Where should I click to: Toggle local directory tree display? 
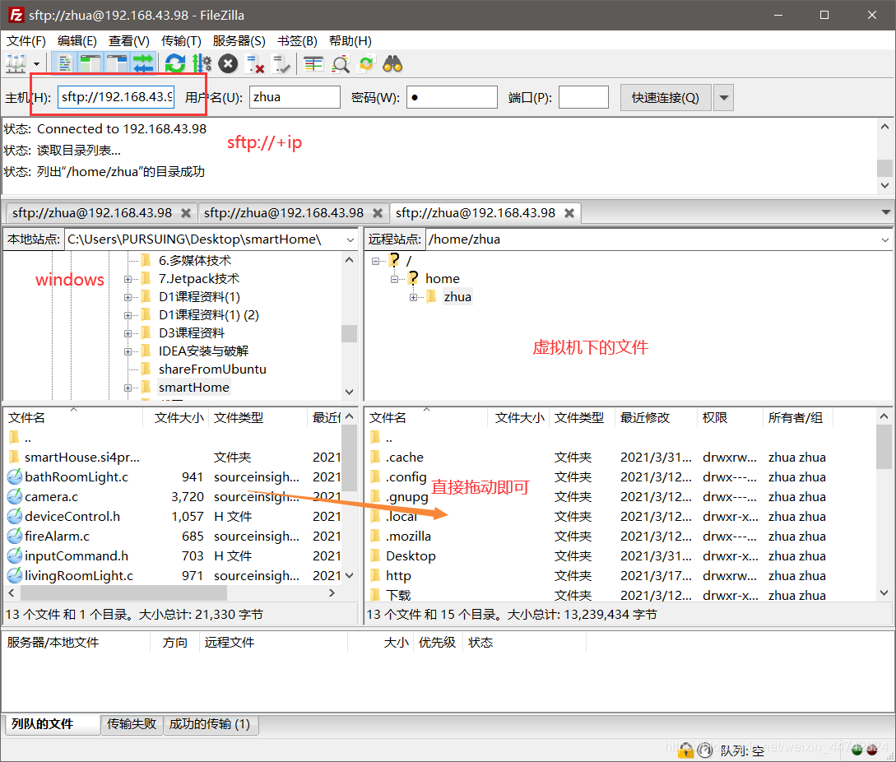[91, 63]
